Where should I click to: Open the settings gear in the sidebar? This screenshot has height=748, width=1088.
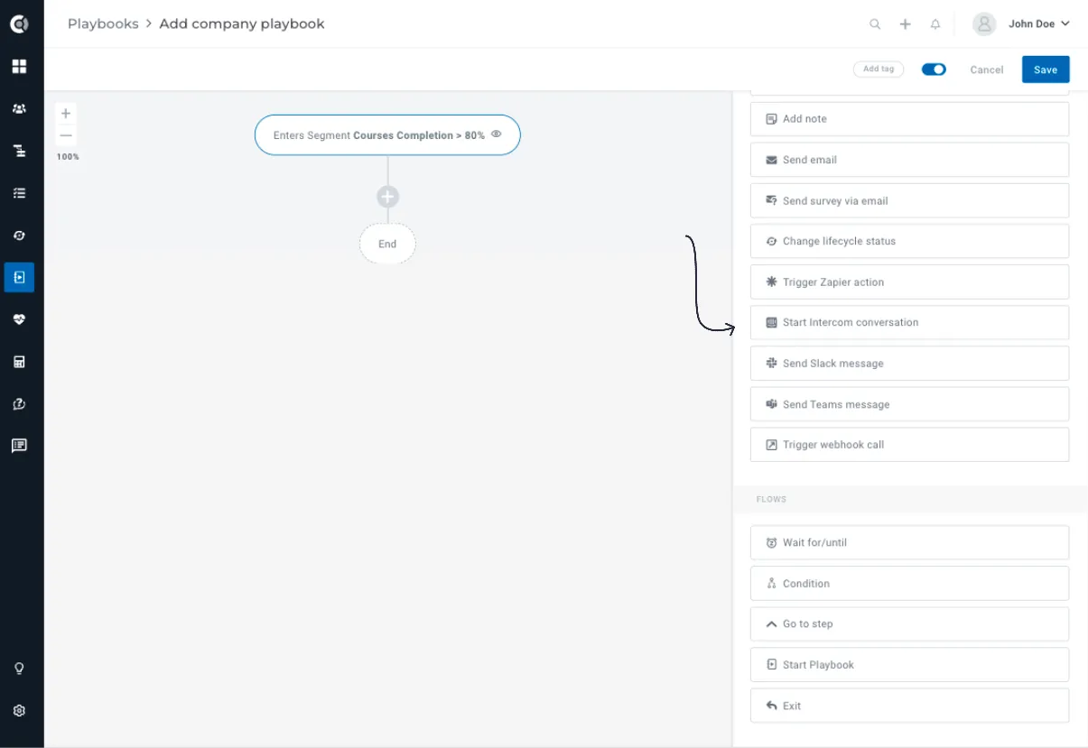tap(19, 711)
